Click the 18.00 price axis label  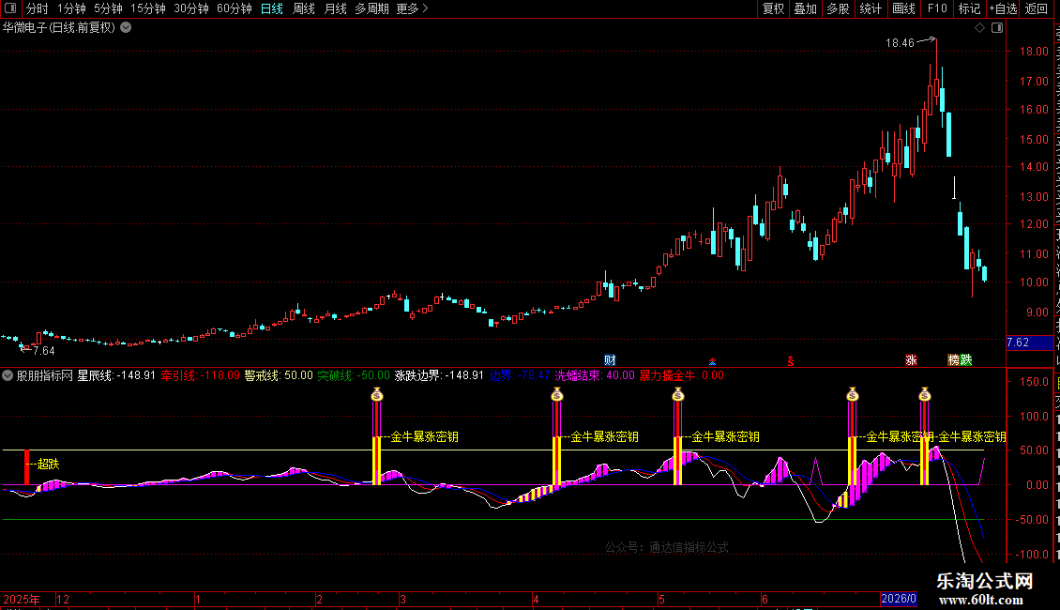[1035, 52]
